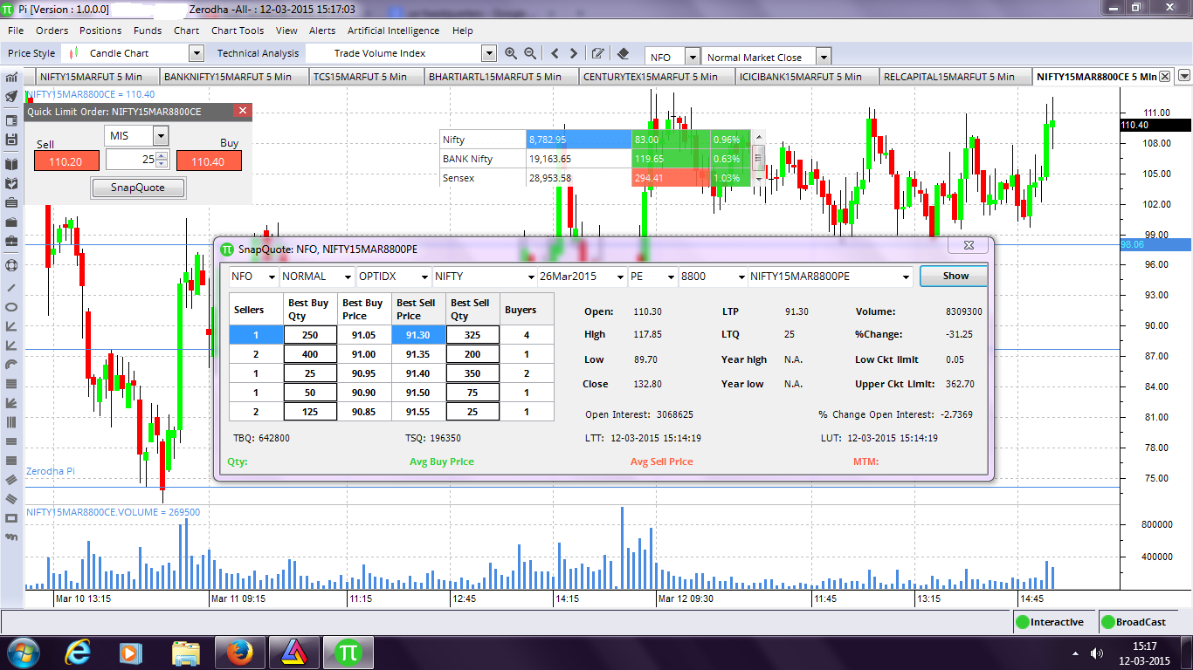Open the MIS product type dropdown
Viewport: 1193px width, 670px height.
pos(160,135)
